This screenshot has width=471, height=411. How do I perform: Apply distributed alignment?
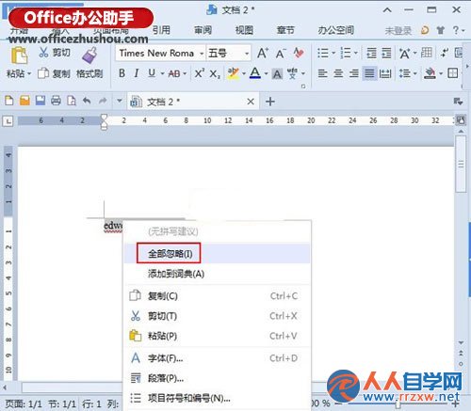click(385, 73)
